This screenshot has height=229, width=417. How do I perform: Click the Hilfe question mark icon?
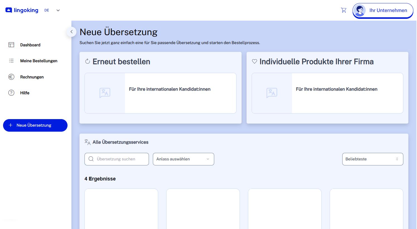tap(11, 93)
